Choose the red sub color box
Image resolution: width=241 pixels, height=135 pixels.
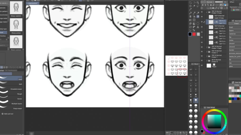[194, 34]
